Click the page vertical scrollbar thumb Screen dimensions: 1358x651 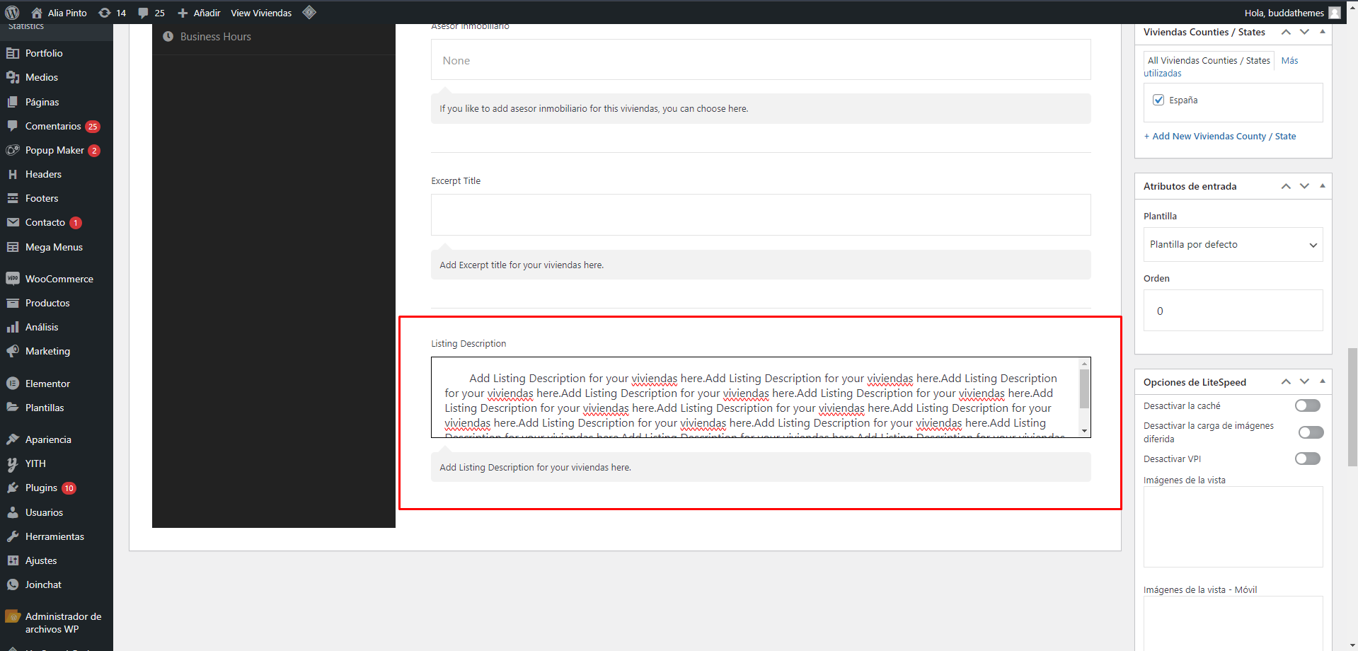click(1352, 406)
